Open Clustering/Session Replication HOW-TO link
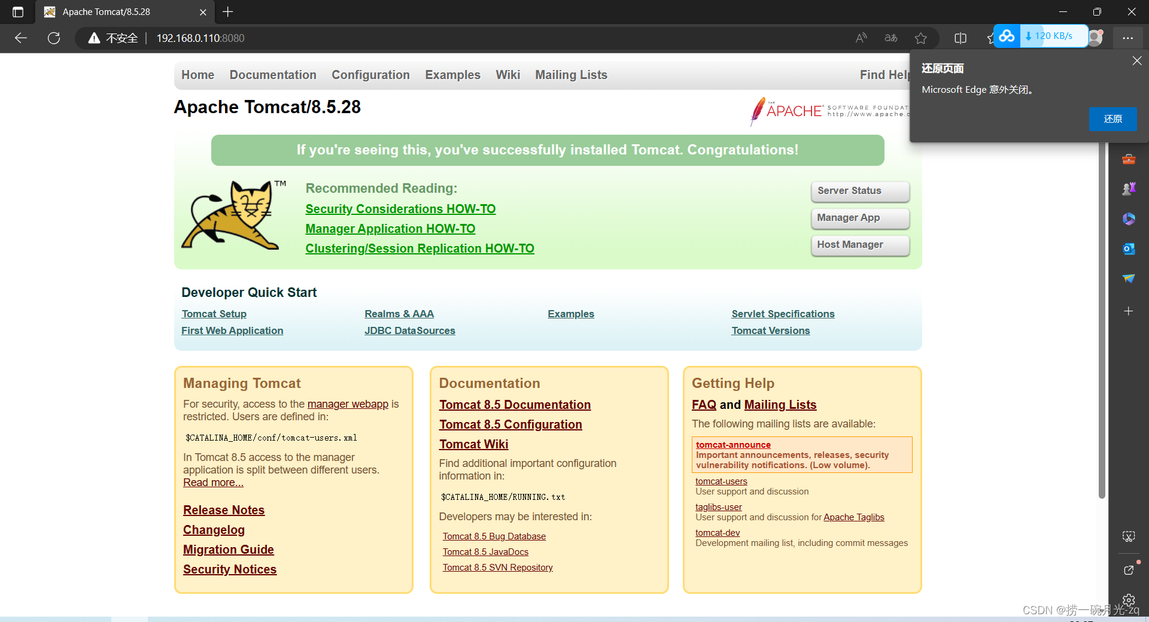The width and height of the screenshot is (1149, 622). tap(420, 248)
